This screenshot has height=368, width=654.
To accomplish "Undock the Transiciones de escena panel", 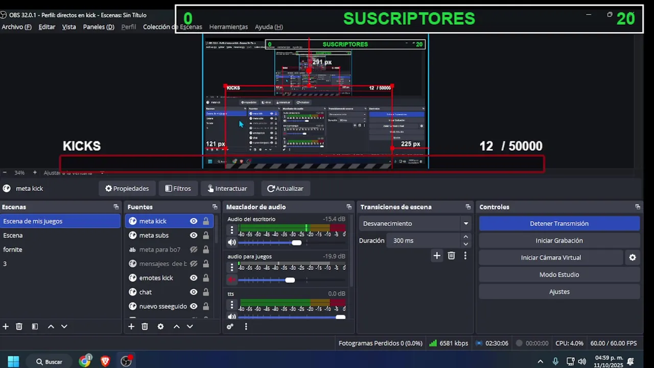I will [x=468, y=207].
